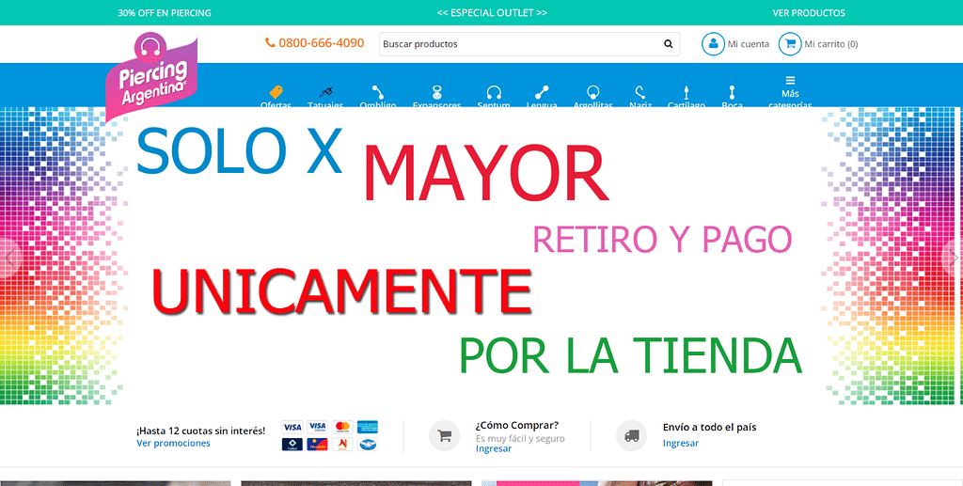Open the Ombligo category icon
This screenshot has height=486, width=963.
click(x=378, y=93)
